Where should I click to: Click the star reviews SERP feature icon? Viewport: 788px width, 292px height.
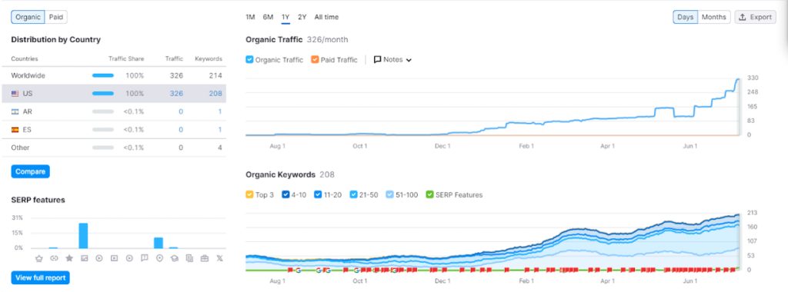(68, 258)
